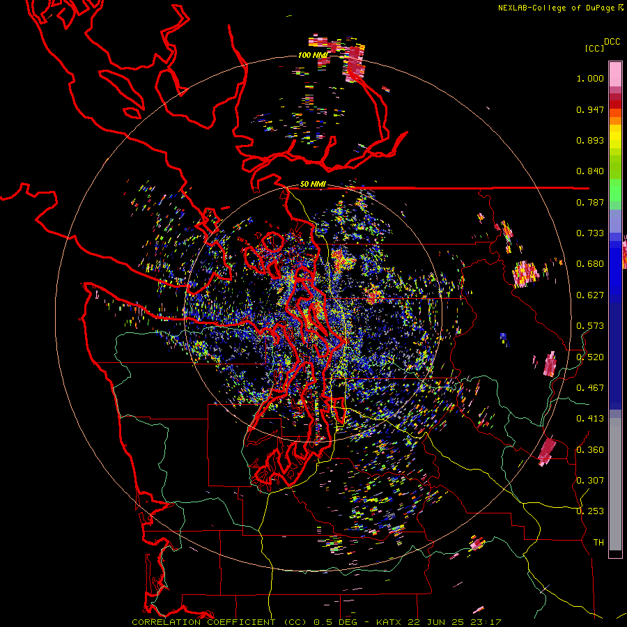Select the 50 NMI range ring label
Viewport: 627px width, 627px height.
[313, 184]
